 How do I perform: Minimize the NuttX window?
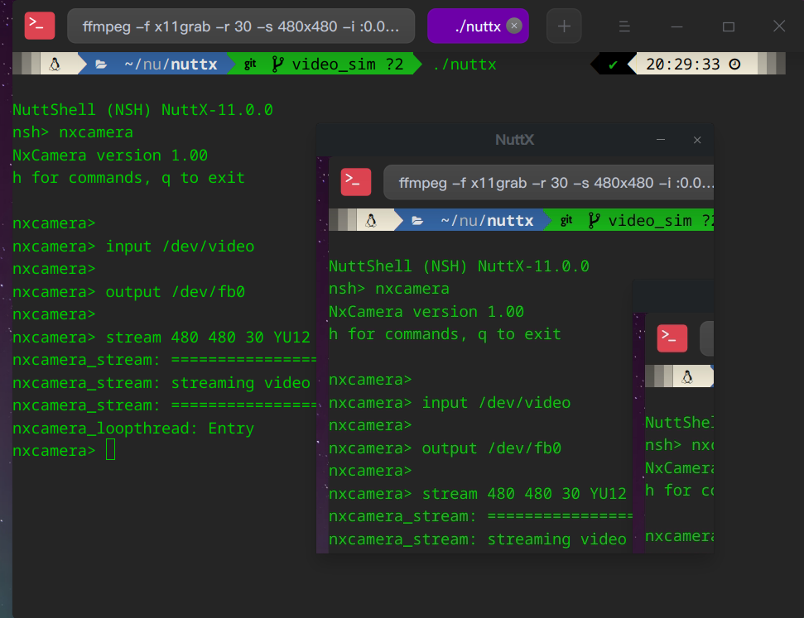click(x=661, y=139)
